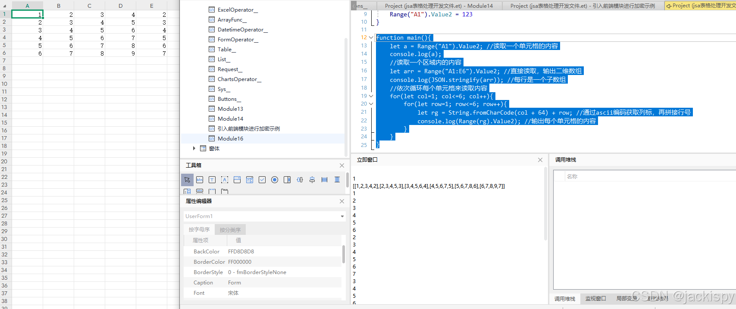Select the list box control tool
Screen dimensions: 736x309
[x=250, y=180]
